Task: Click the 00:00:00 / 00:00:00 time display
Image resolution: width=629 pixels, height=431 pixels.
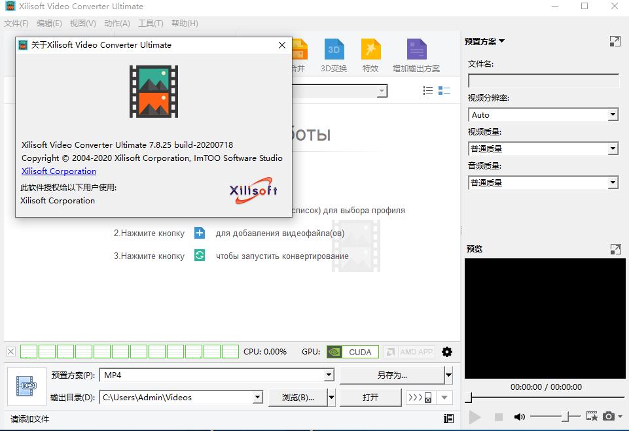Action: pos(546,387)
